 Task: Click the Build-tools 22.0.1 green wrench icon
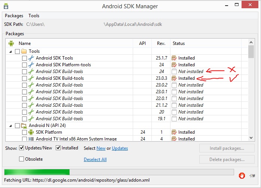coord(31,98)
